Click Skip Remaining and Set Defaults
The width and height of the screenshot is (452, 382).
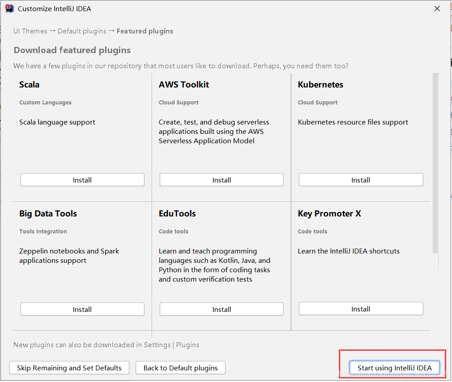(69, 368)
